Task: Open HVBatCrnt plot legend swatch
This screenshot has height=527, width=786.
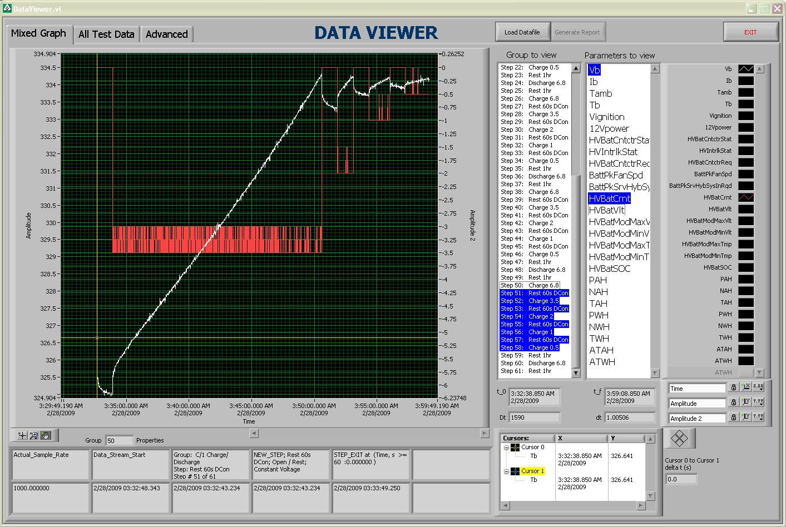Action: coord(745,197)
